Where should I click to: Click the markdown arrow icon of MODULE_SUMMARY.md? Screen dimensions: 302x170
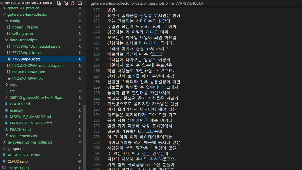pos(6,117)
